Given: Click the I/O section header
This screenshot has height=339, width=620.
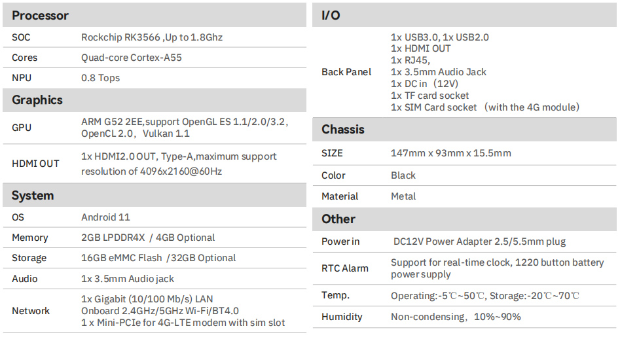Looking at the screenshot, I should coord(464,15).
